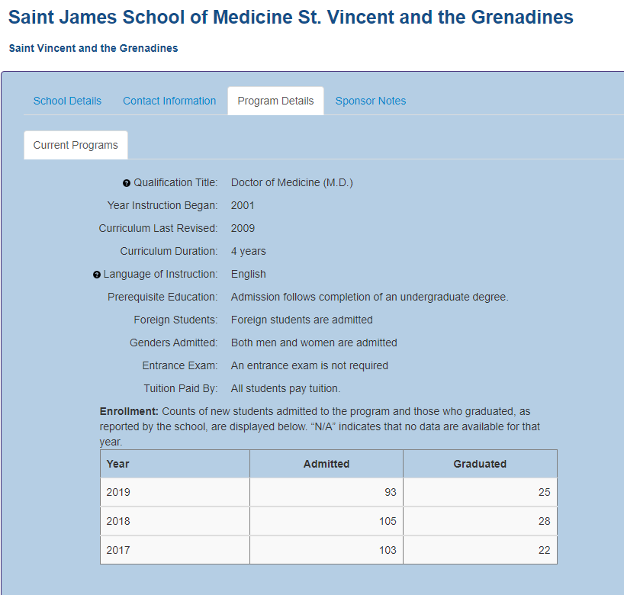Click the admitted count of 103
The image size is (624, 595).
(x=388, y=550)
